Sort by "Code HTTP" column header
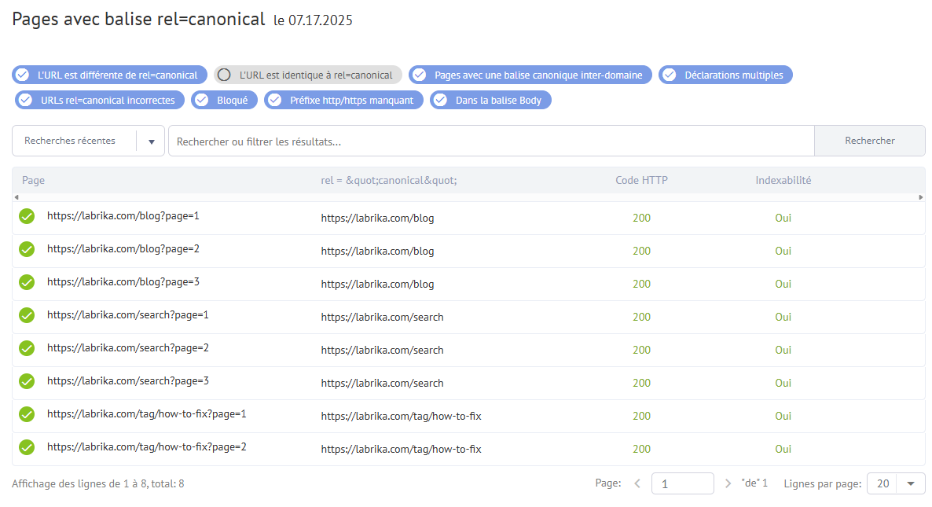This screenshot has width=932, height=507. (641, 180)
